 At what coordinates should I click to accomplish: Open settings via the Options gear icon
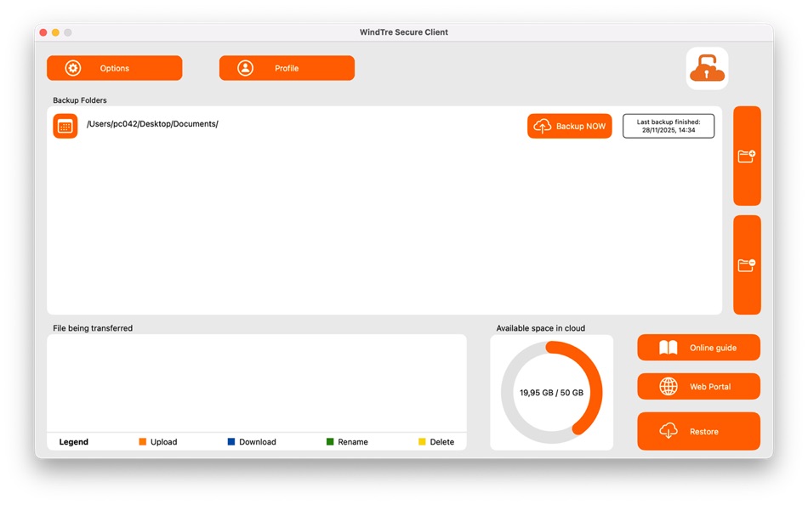(x=73, y=68)
